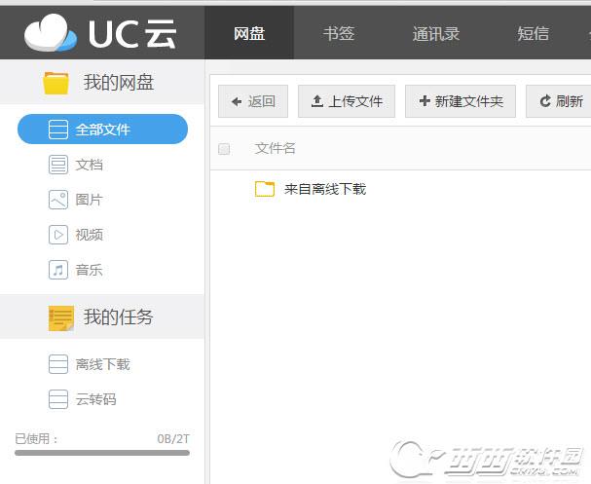Click the 新建文件夹 button
The image size is (591, 484).
pyautogui.click(x=461, y=101)
